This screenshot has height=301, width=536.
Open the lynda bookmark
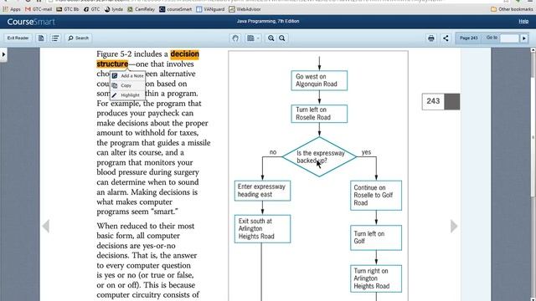[114, 9]
